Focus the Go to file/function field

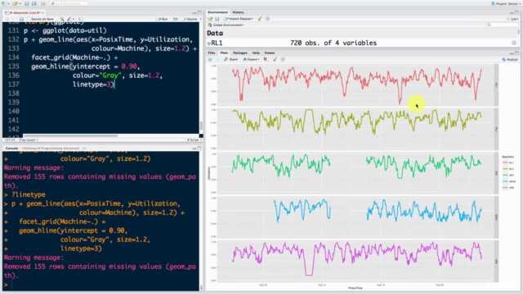coord(69,3)
